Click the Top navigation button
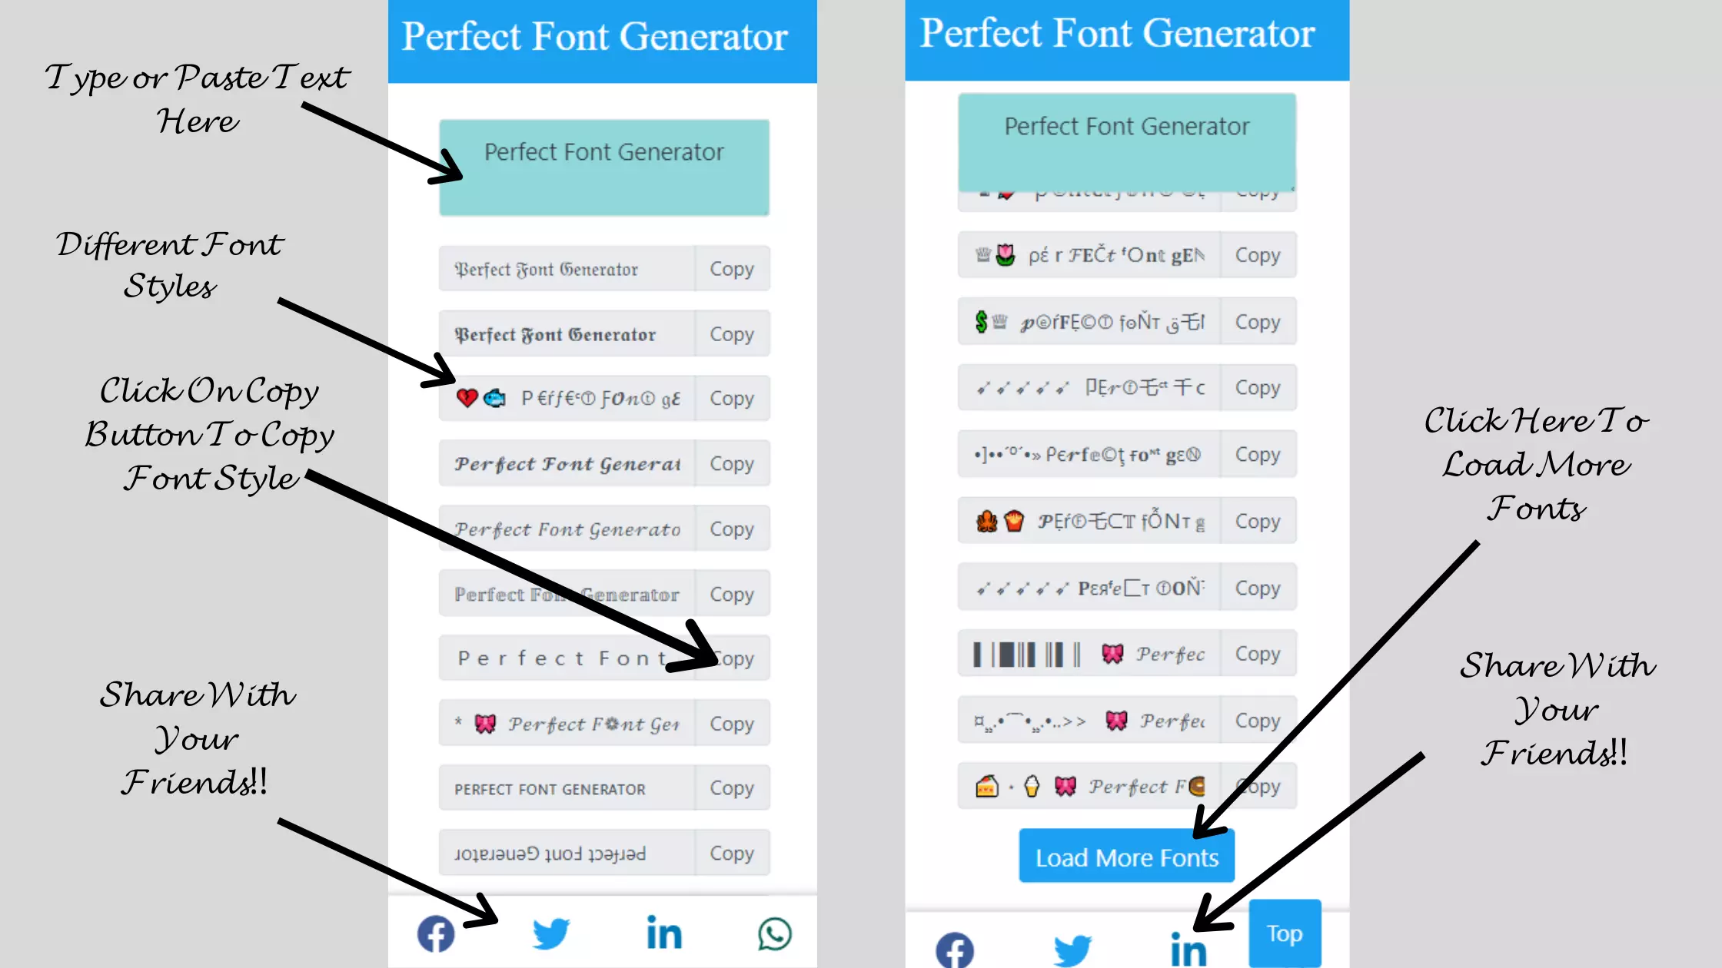The height and width of the screenshot is (968, 1722). coord(1283,933)
